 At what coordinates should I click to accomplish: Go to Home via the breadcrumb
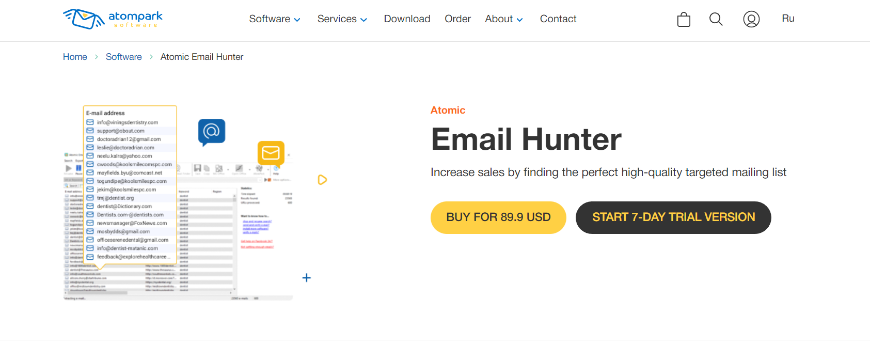click(74, 57)
